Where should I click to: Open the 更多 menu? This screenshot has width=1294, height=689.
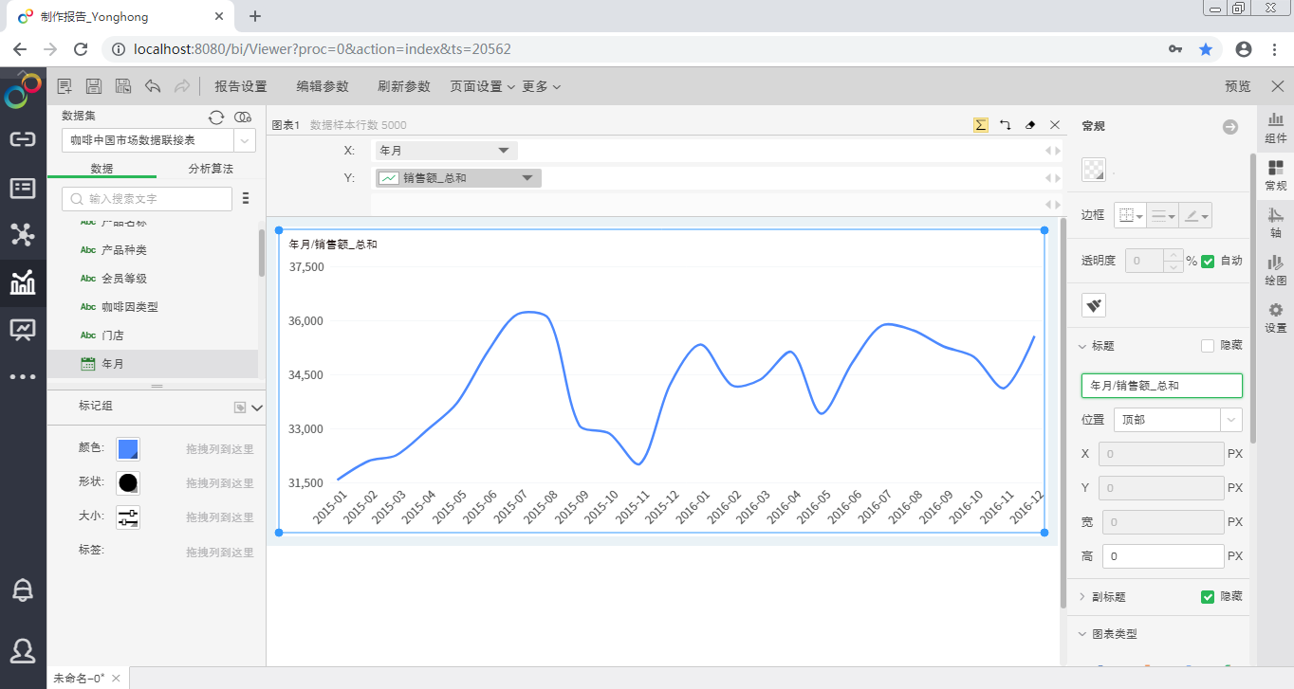tap(541, 86)
